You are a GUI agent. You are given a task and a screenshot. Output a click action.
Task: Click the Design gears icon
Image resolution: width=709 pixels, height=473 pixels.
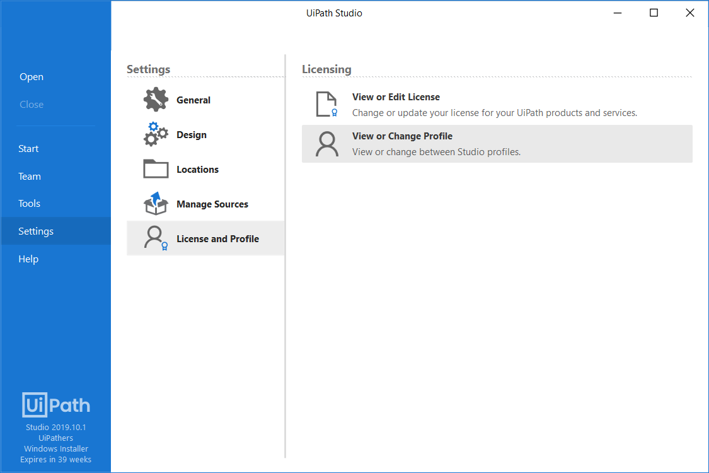[x=156, y=134]
